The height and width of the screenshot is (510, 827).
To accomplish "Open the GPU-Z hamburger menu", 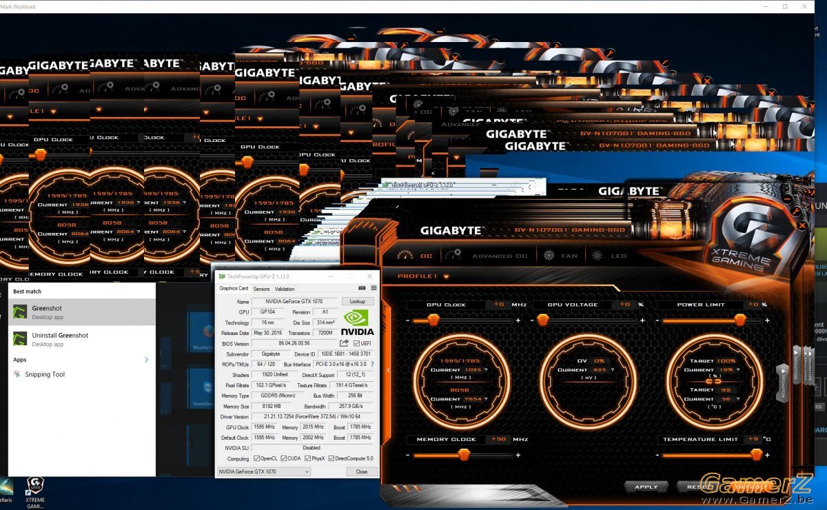I will pyautogui.click(x=374, y=288).
